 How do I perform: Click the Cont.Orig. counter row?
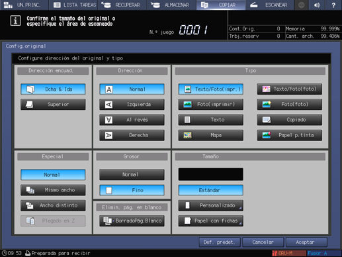click(x=257, y=28)
